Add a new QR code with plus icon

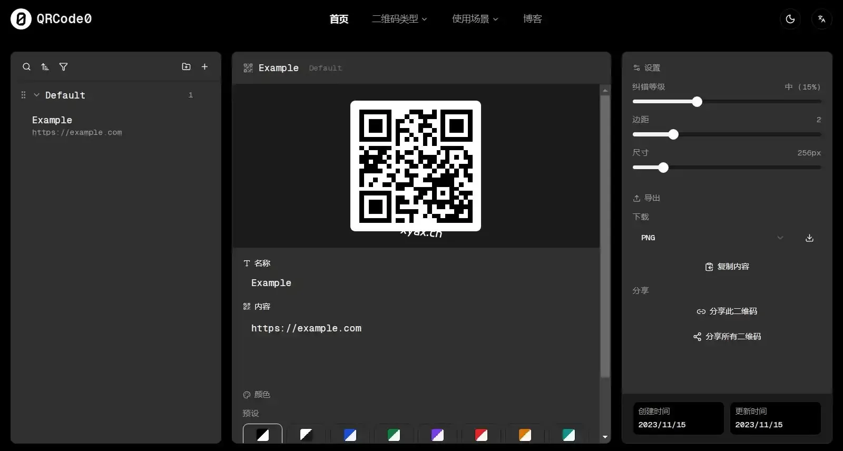click(x=204, y=67)
